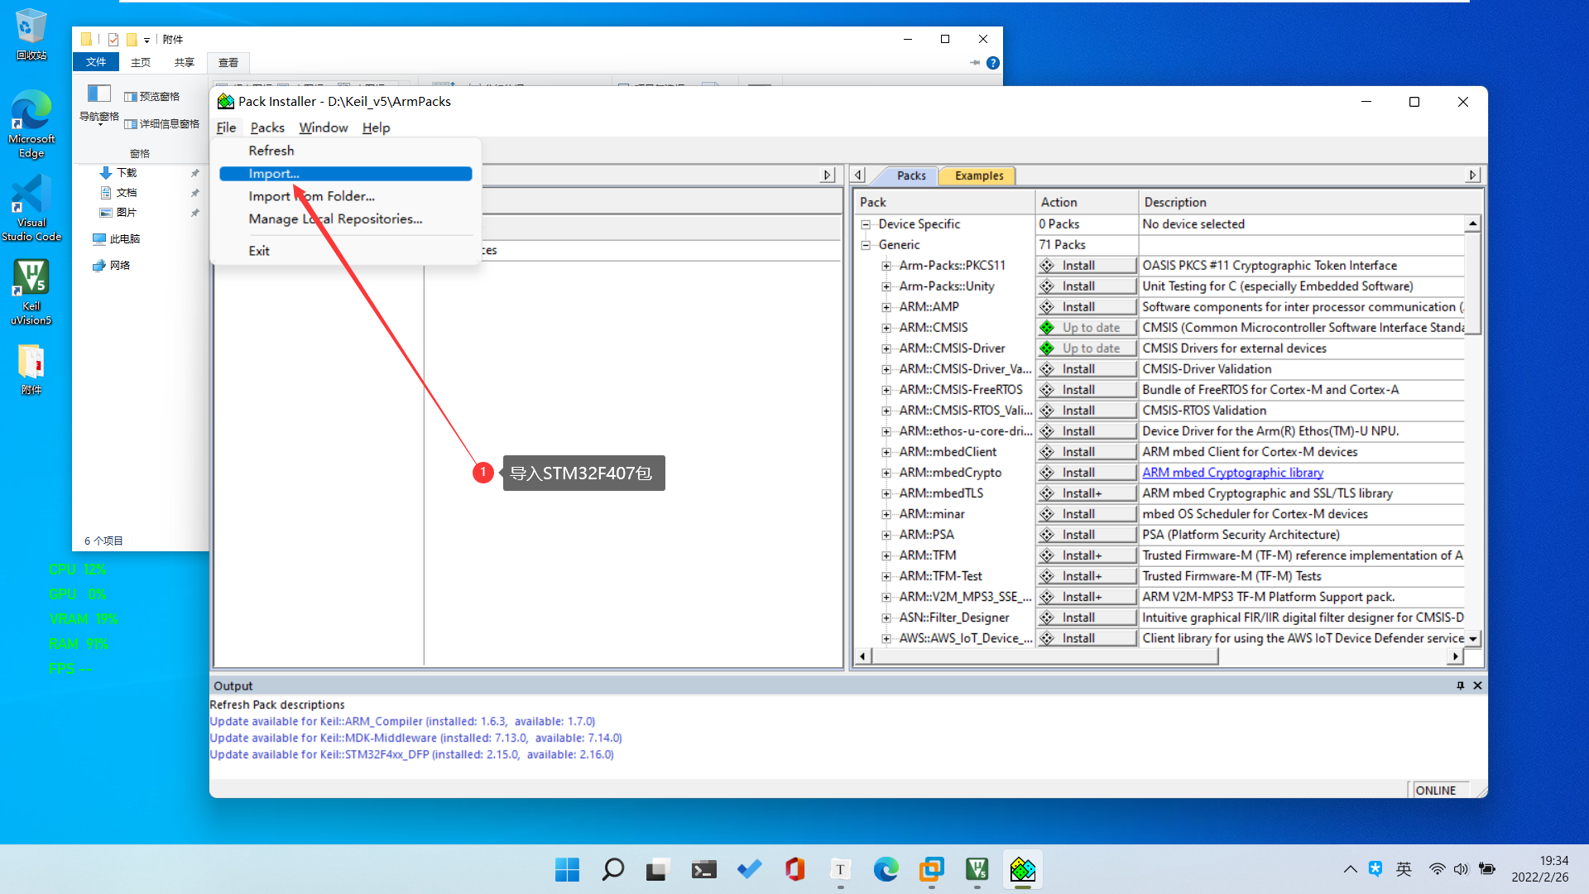Click the packs list horizontal scrollbar
Image resolution: width=1589 pixels, height=894 pixels.
point(1043,656)
